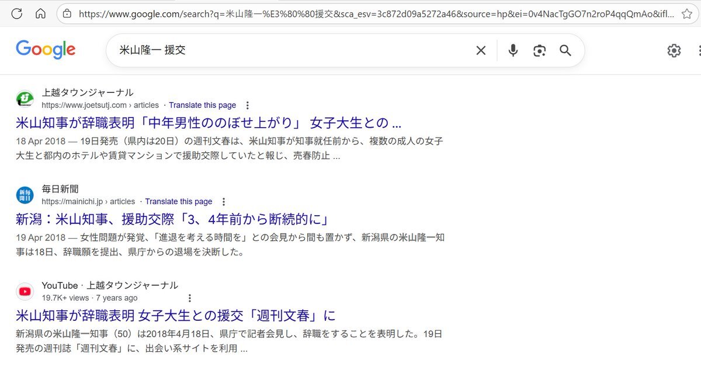Open the three-dot menu beside the Mainichi result

tap(224, 201)
